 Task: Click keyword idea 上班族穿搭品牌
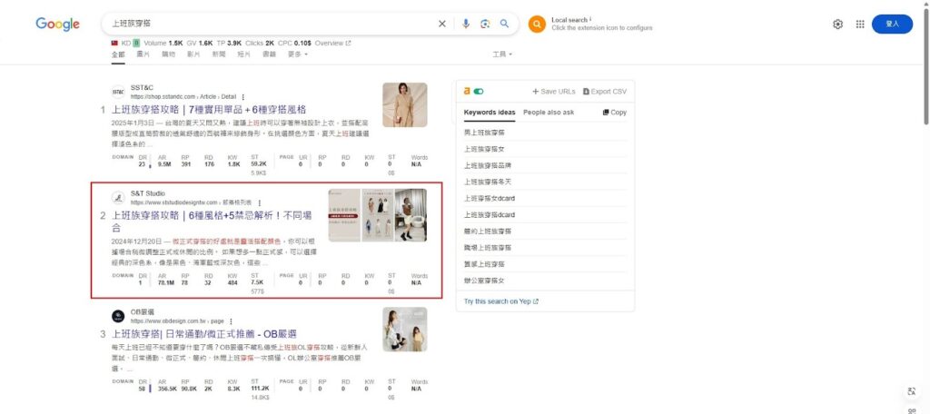click(488, 165)
